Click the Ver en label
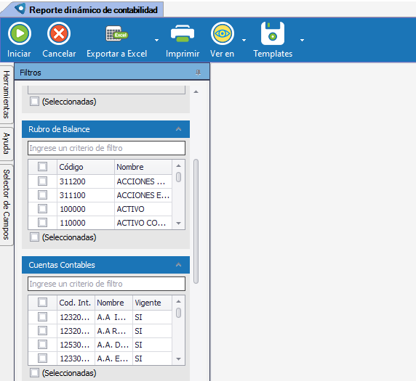 pos(223,54)
